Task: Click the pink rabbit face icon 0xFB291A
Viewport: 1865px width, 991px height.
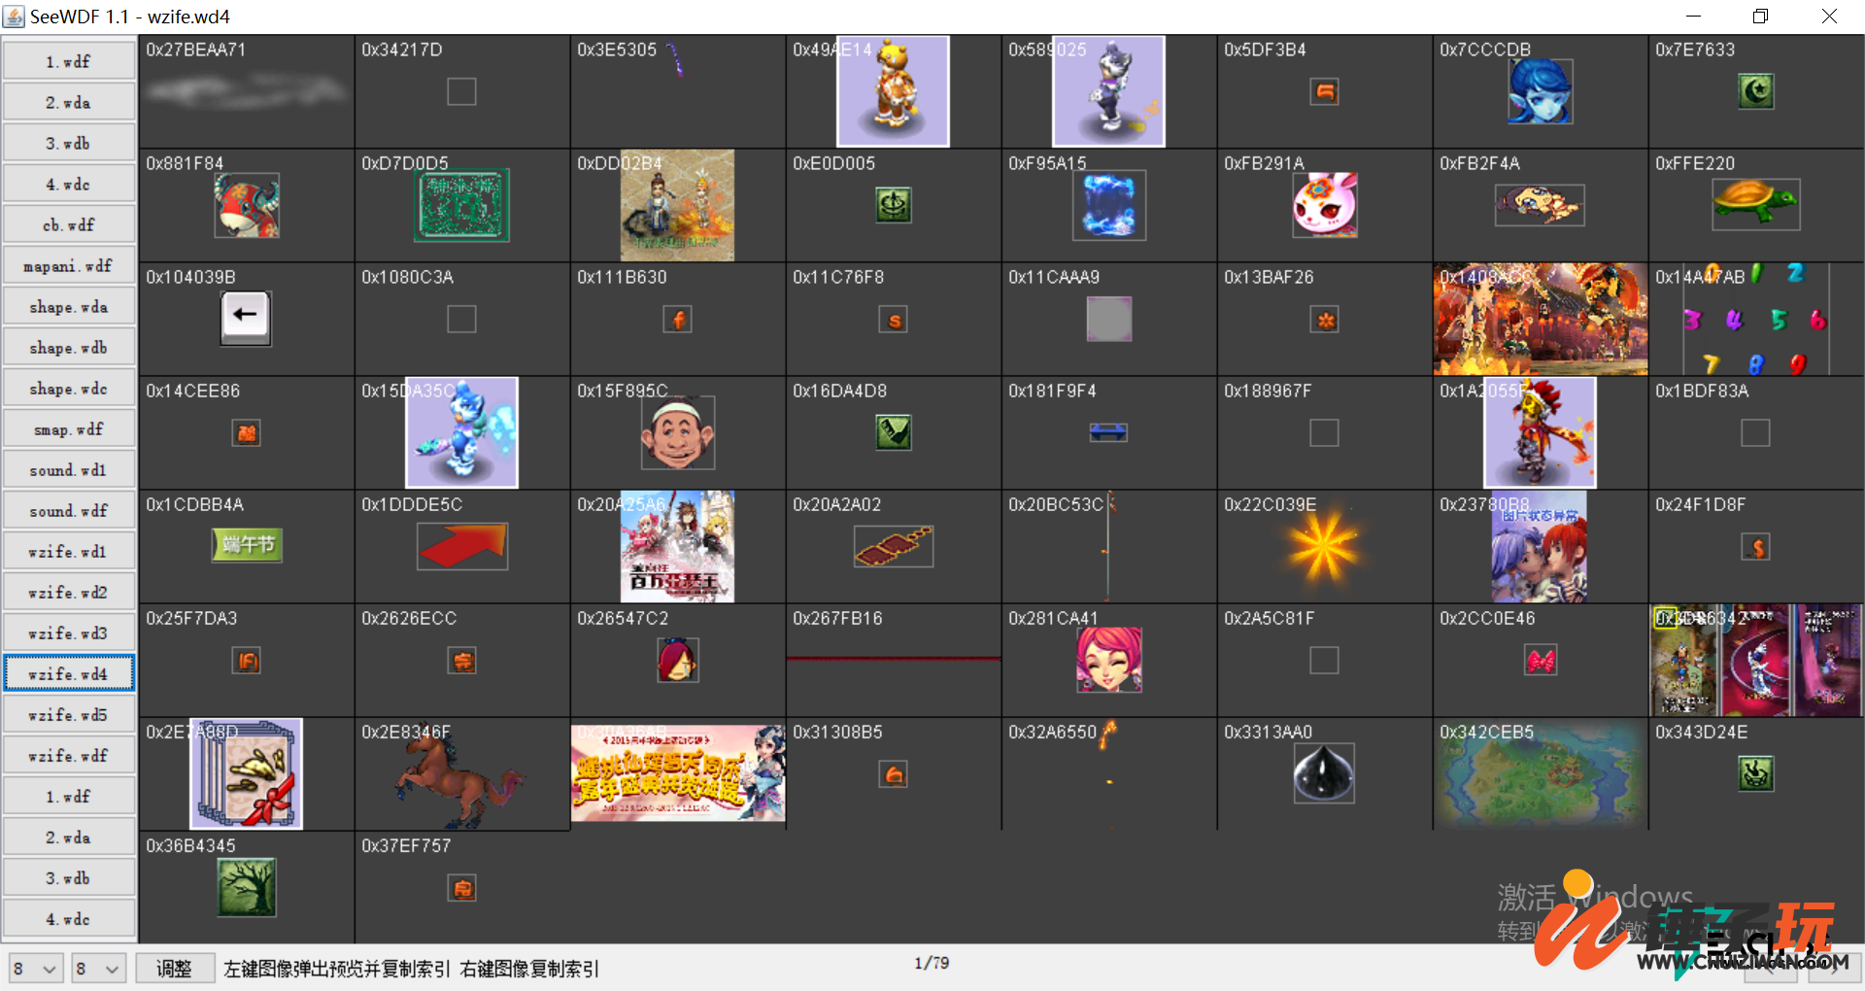Action: click(x=1324, y=205)
